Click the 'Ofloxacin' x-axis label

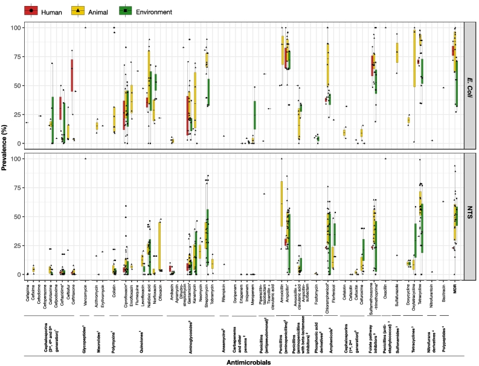[x=161, y=293]
